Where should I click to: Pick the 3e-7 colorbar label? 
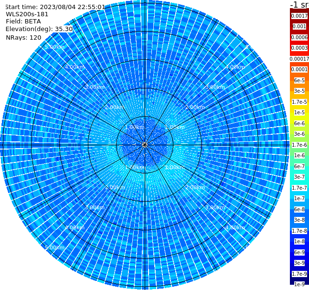pyautogui.click(x=299, y=177)
